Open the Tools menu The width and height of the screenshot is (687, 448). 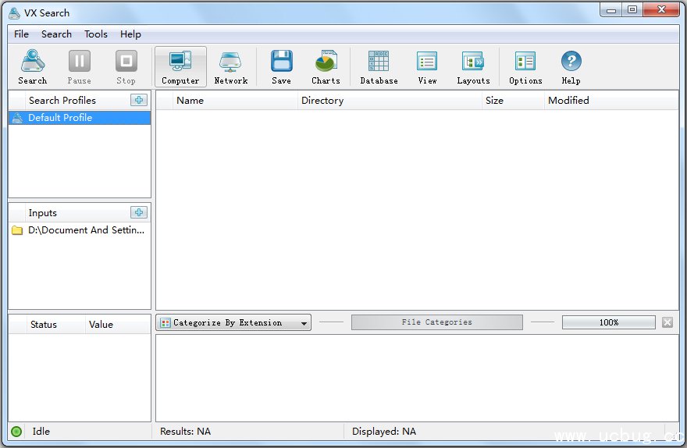pyautogui.click(x=96, y=34)
